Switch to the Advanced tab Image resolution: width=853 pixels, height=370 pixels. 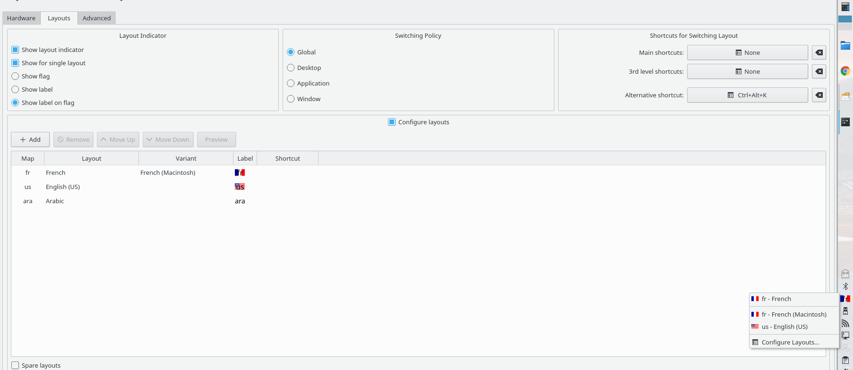point(96,18)
